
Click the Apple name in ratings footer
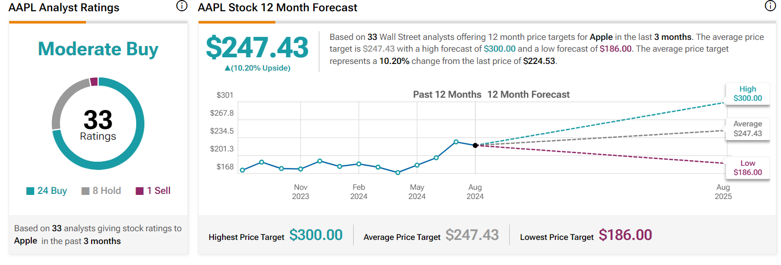click(x=26, y=241)
